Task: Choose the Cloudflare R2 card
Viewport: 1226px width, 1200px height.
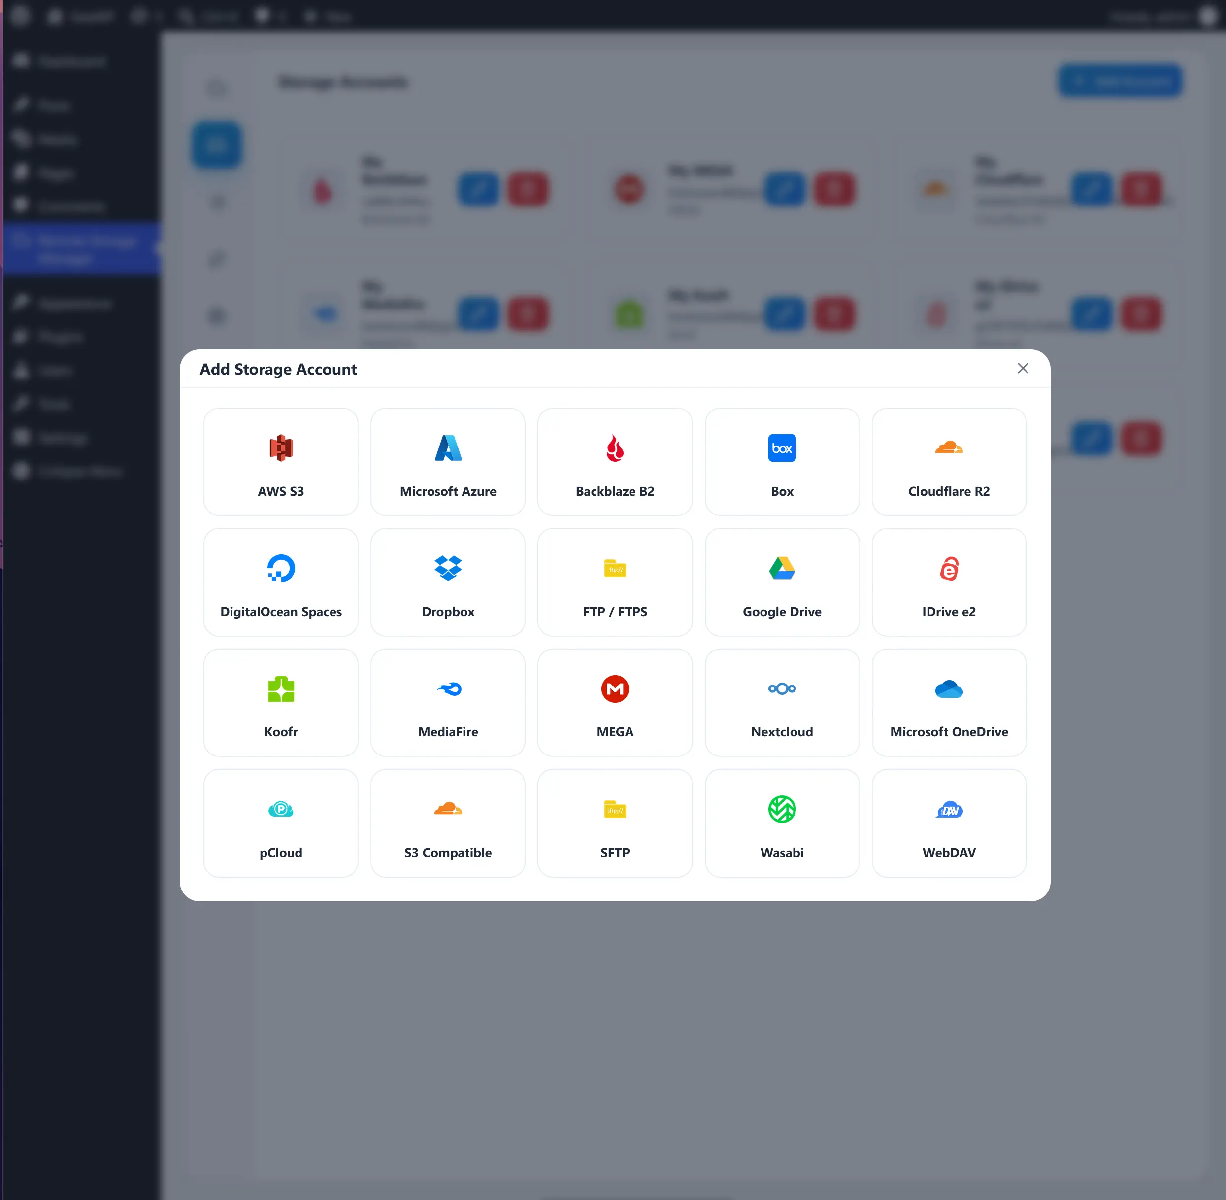Action: click(x=949, y=462)
